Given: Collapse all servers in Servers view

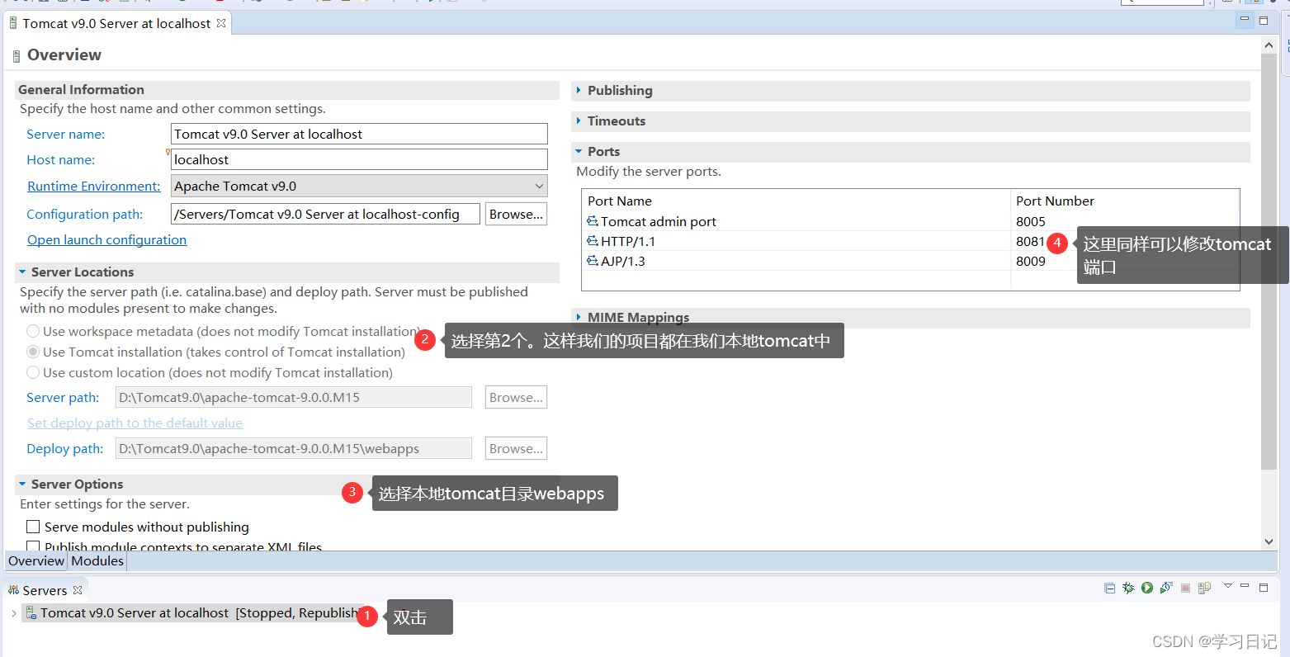Looking at the screenshot, I should [x=1109, y=588].
